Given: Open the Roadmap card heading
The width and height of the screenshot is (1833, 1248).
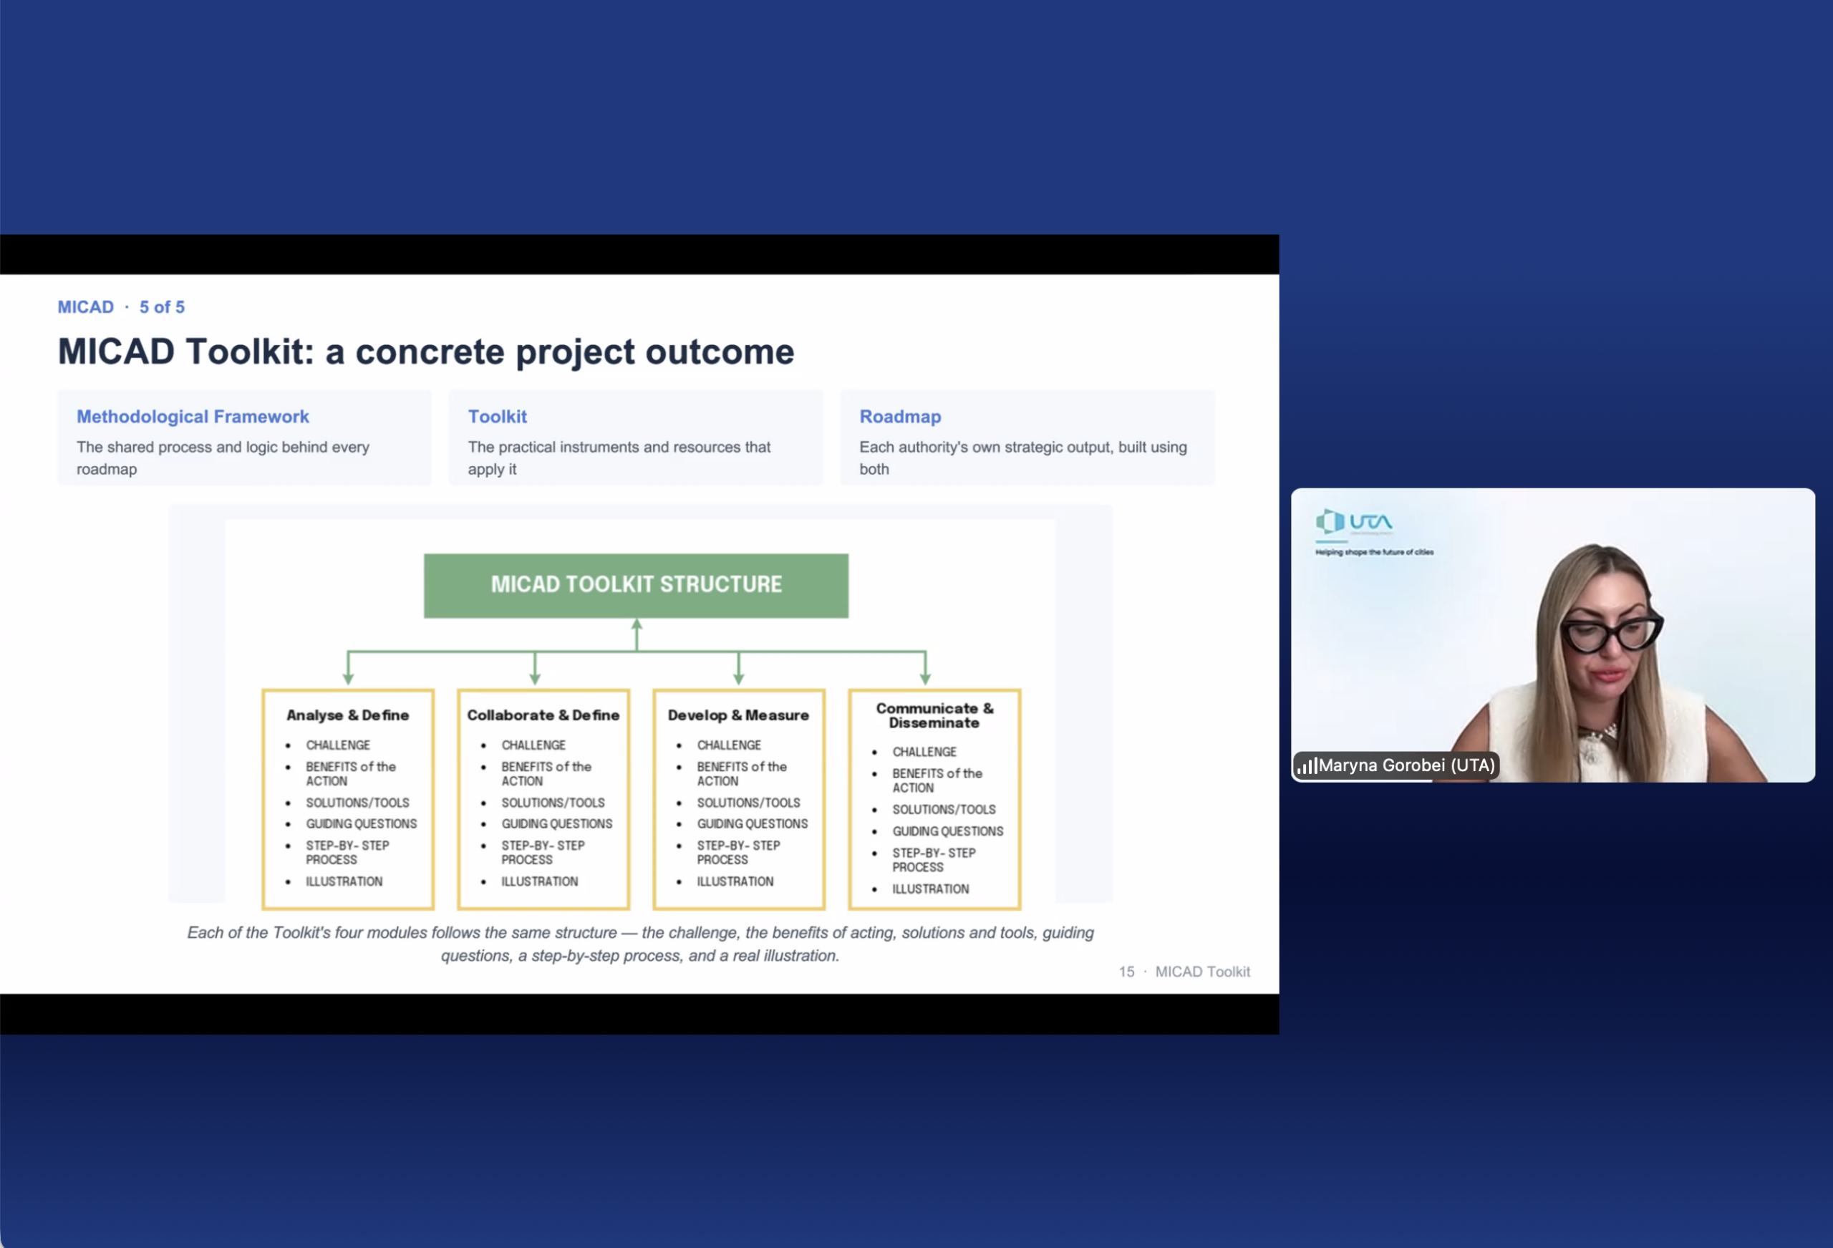Looking at the screenshot, I should pyautogui.click(x=900, y=417).
